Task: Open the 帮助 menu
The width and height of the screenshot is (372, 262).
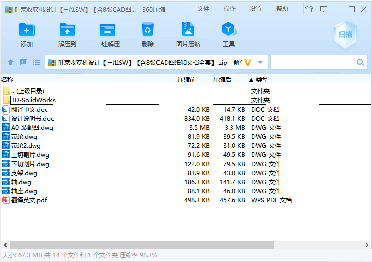Action: point(282,9)
